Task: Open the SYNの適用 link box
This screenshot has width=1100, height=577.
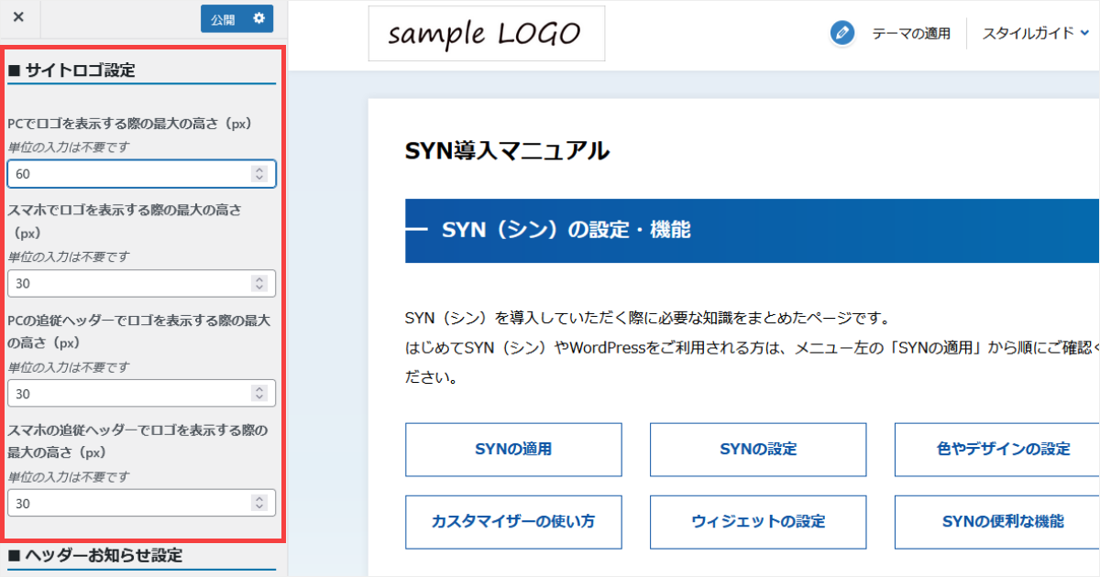Action: [x=513, y=450]
